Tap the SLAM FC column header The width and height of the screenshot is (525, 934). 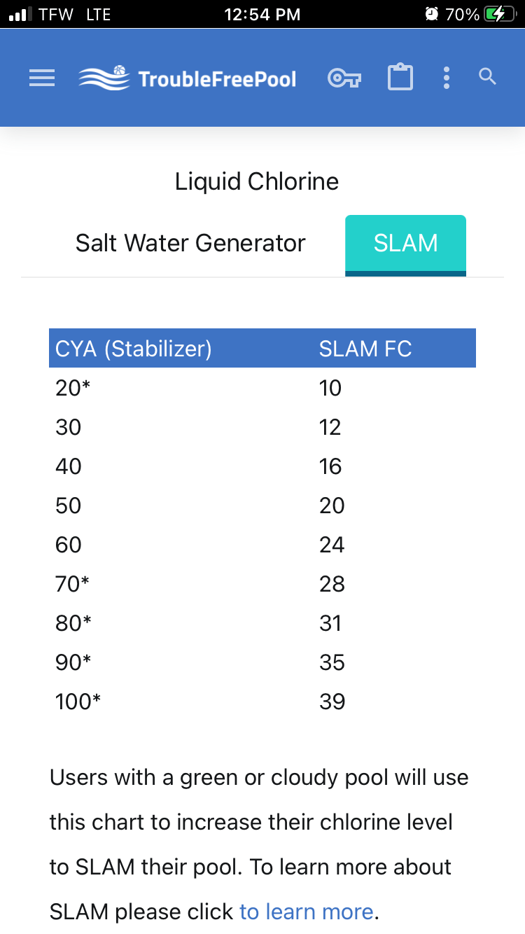[365, 348]
